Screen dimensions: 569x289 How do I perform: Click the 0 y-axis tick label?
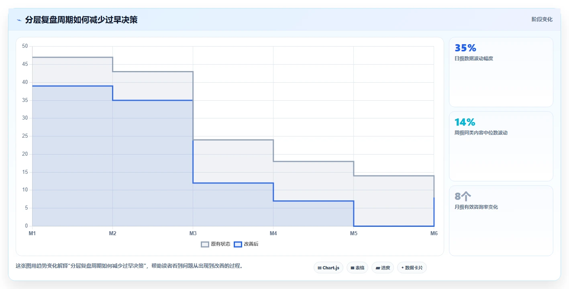point(26,226)
